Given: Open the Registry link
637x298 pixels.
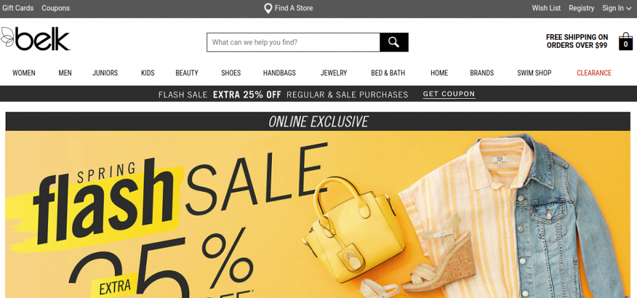Looking at the screenshot, I should pos(582,8).
